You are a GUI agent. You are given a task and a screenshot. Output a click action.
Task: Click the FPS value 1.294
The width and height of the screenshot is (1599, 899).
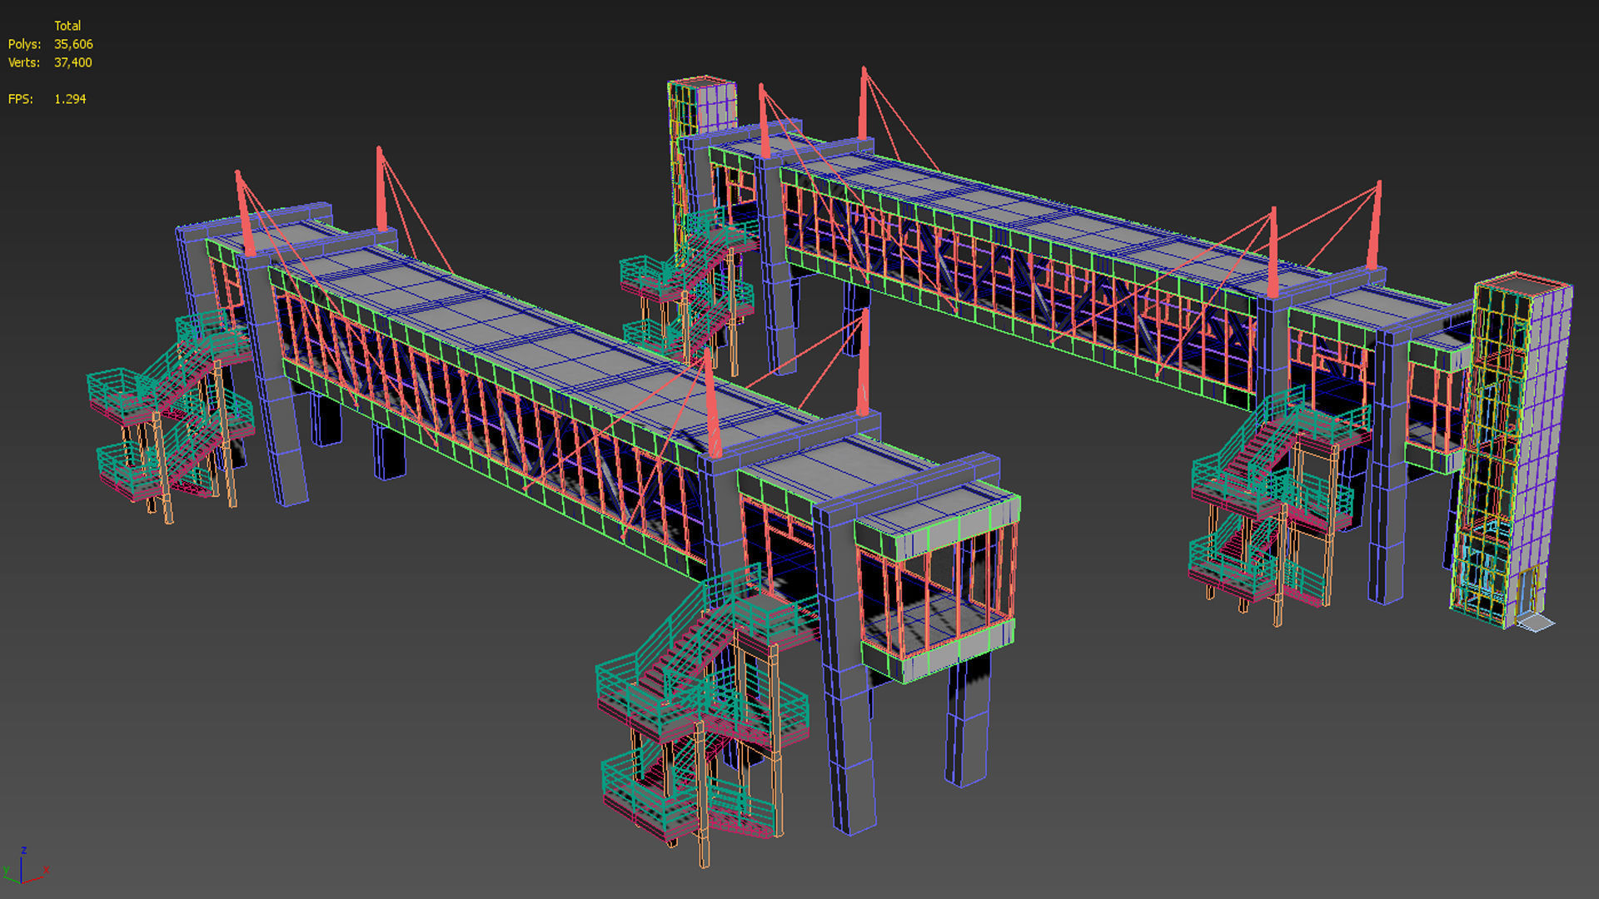pos(70,99)
